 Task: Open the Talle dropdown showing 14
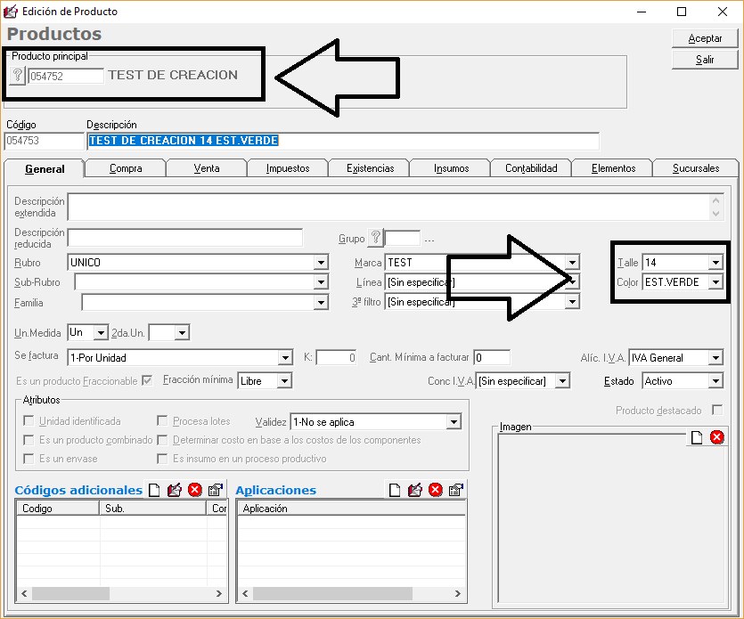tap(715, 263)
